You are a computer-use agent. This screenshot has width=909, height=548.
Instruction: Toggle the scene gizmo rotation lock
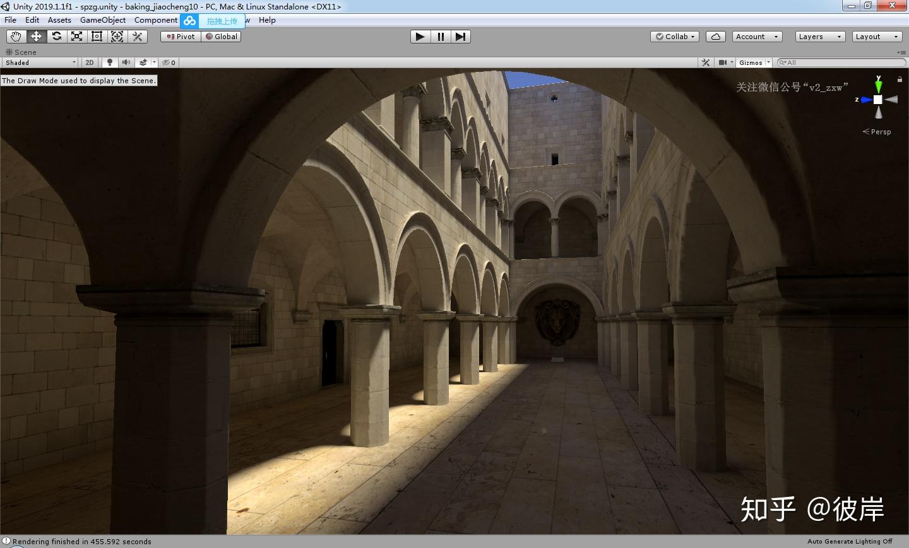pos(900,79)
